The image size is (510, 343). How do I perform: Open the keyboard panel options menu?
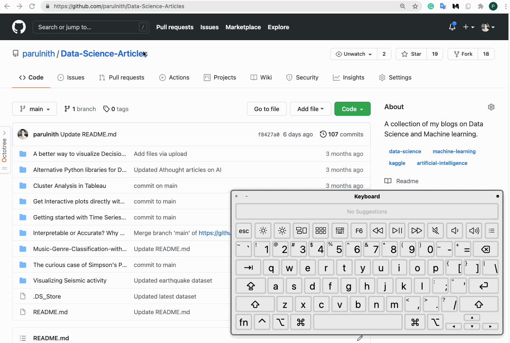[x=498, y=196]
